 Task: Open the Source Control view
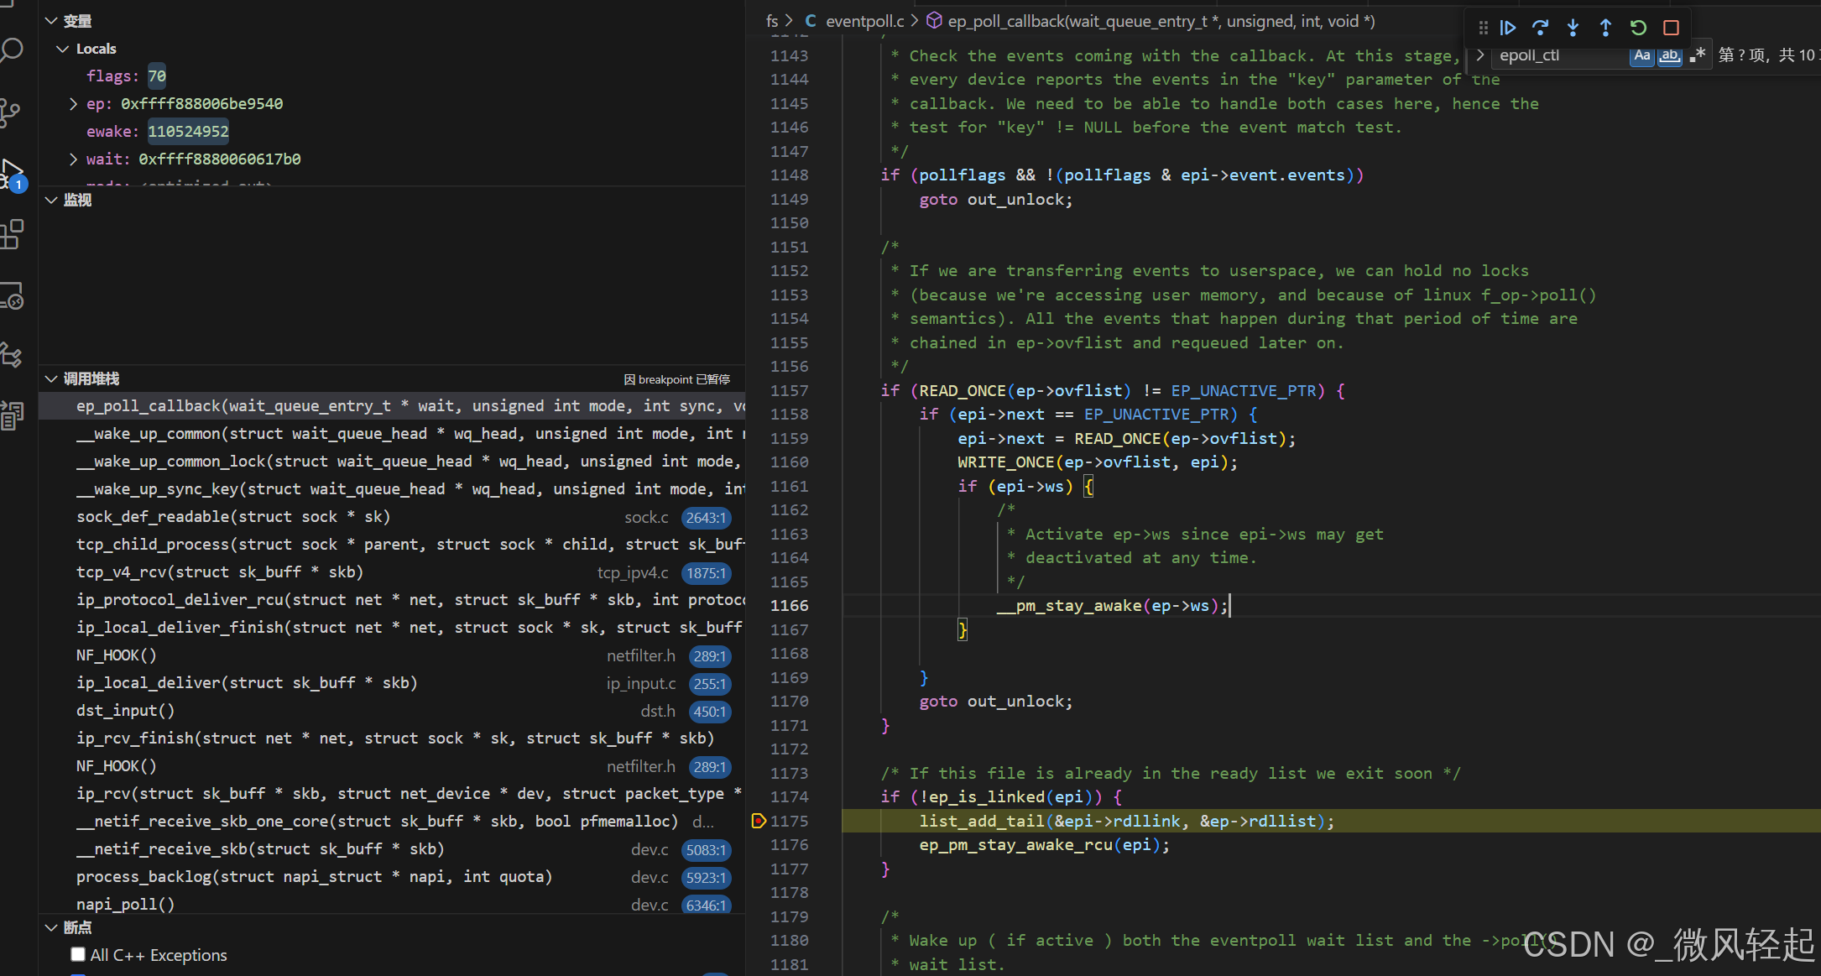[10, 112]
